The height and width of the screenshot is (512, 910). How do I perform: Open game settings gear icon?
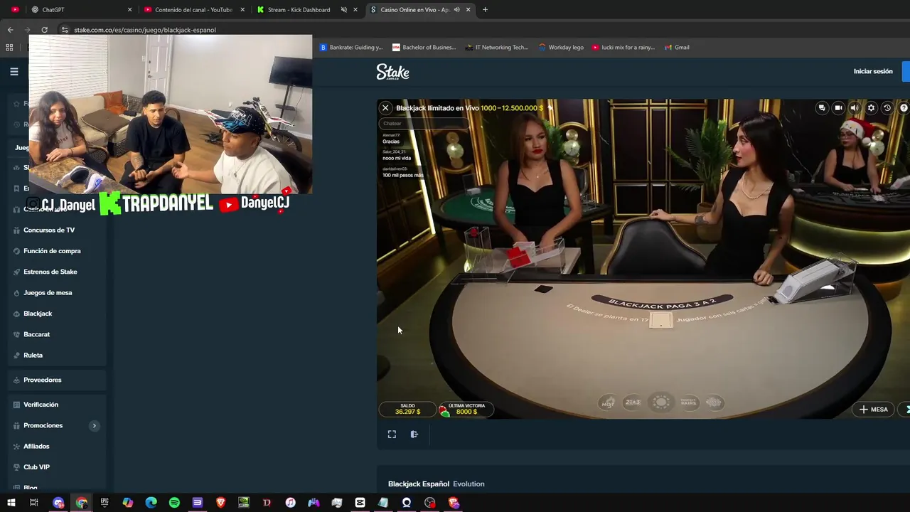[x=871, y=108]
